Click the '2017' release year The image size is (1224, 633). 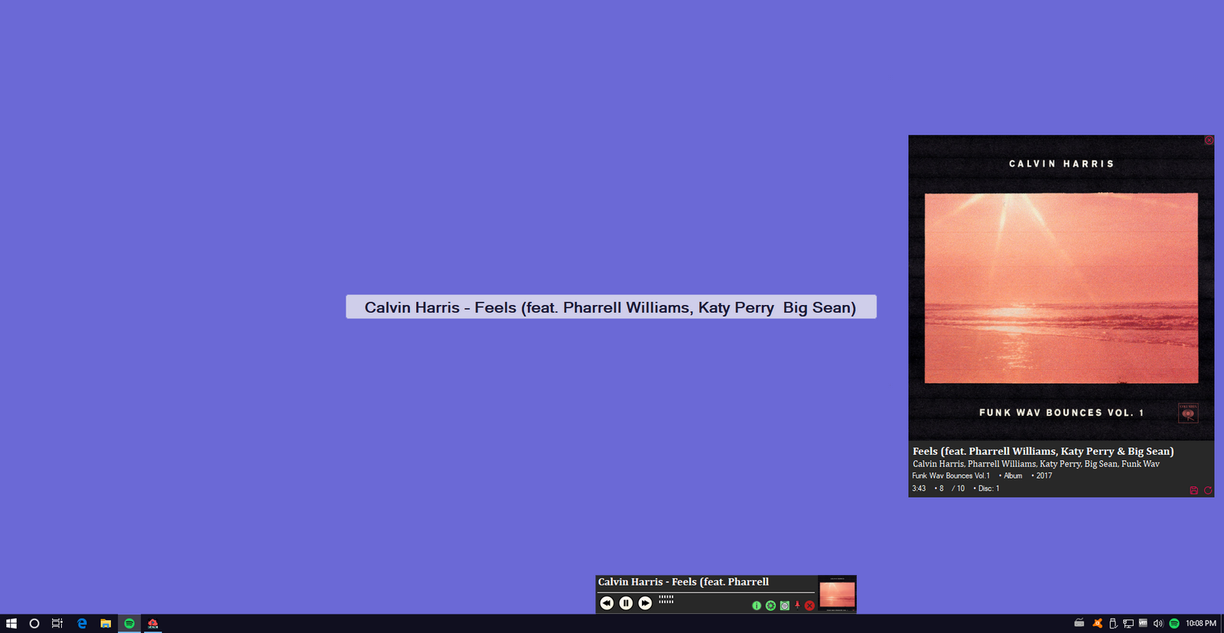point(1043,476)
